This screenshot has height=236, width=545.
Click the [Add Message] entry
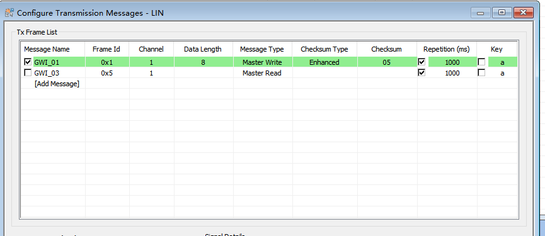[57, 84]
